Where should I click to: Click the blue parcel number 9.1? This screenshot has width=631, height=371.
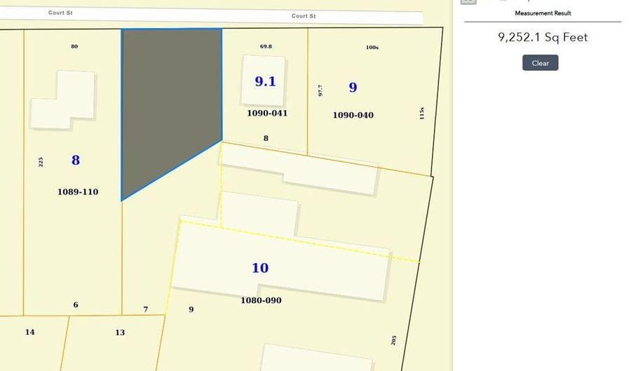tap(265, 81)
